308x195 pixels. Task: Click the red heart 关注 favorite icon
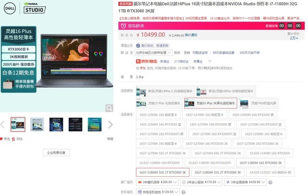[1, 139]
